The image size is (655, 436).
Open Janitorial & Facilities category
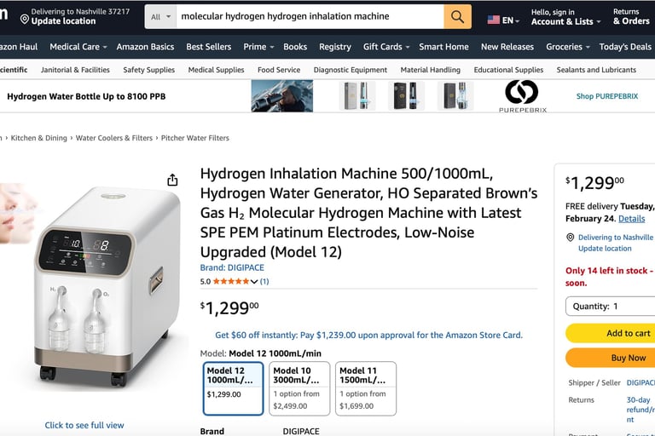[75, 70]
